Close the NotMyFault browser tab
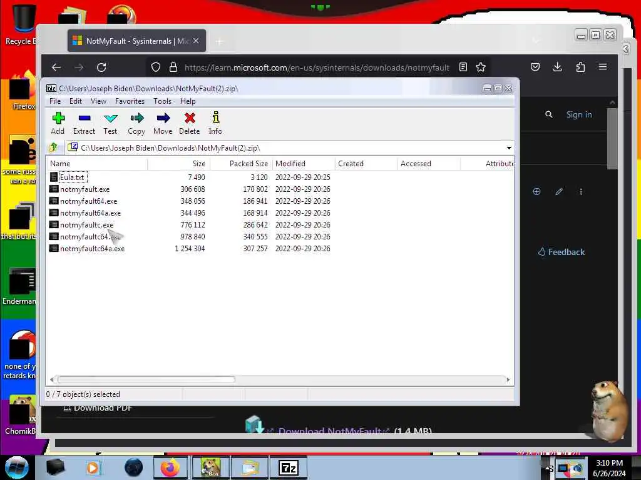 tap(196, 41)
